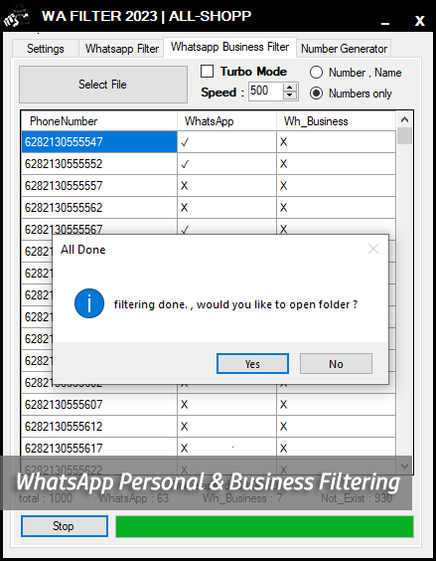Click the Wh_Business column header

pos(336,121)
